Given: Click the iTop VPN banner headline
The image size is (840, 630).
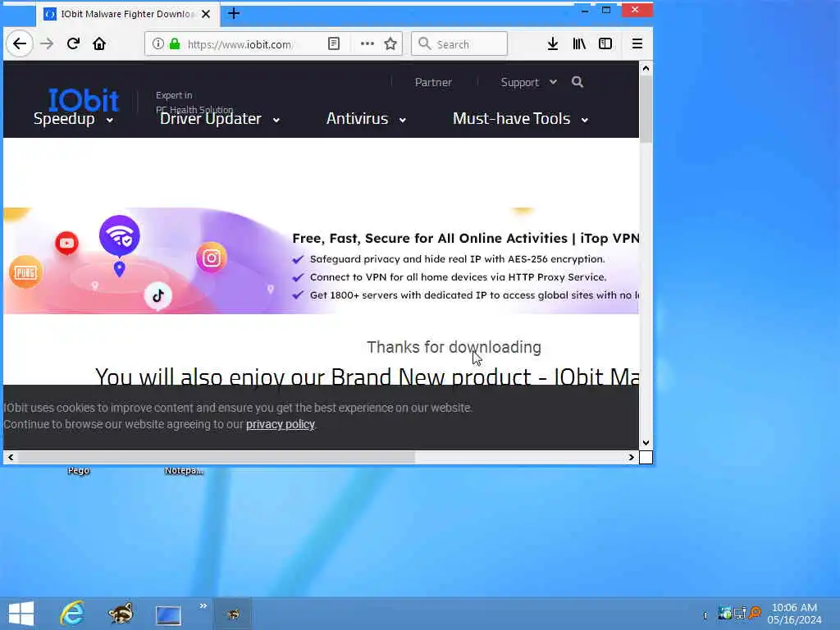Looking at the screenshot, I should tap(466, 238).
